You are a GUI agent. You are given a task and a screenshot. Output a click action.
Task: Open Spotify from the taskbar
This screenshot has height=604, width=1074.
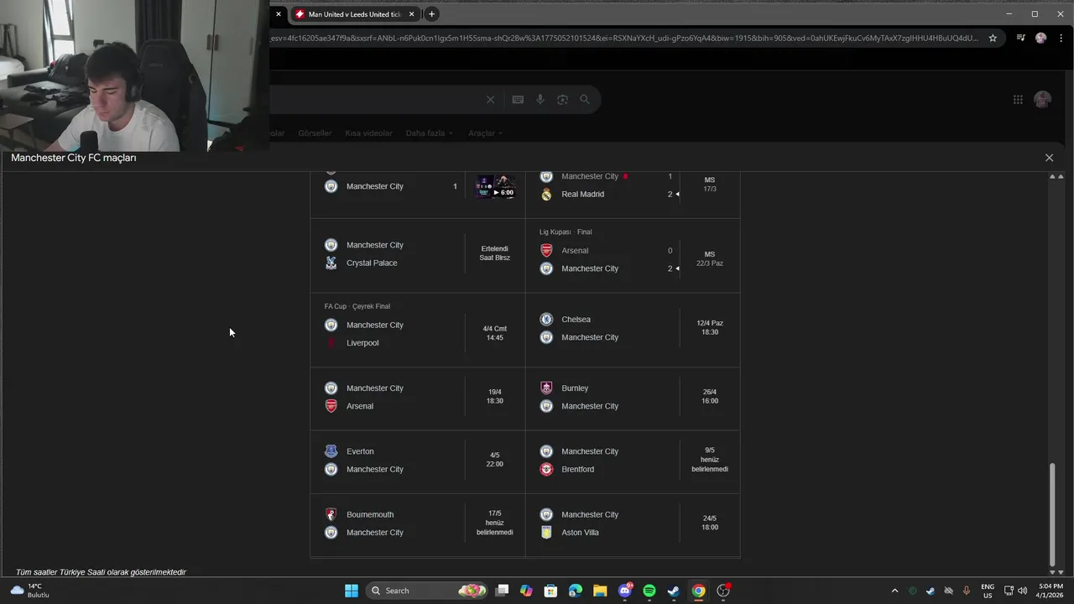[x=649, y=591]
